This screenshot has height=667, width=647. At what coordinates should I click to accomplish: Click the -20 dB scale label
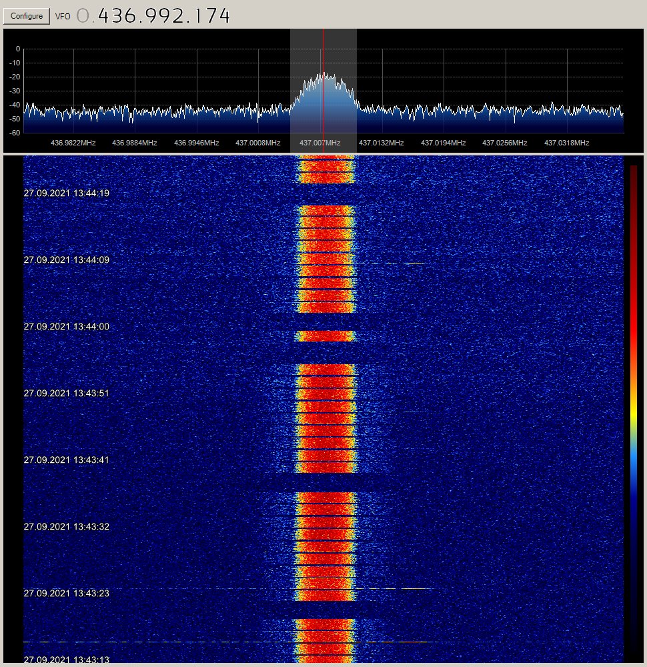point(15,77)
